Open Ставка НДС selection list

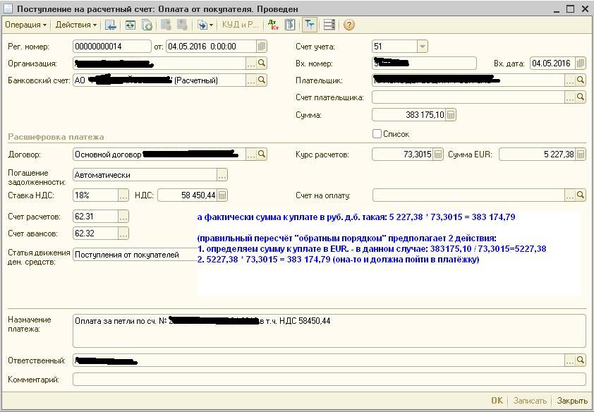point(123,195)
